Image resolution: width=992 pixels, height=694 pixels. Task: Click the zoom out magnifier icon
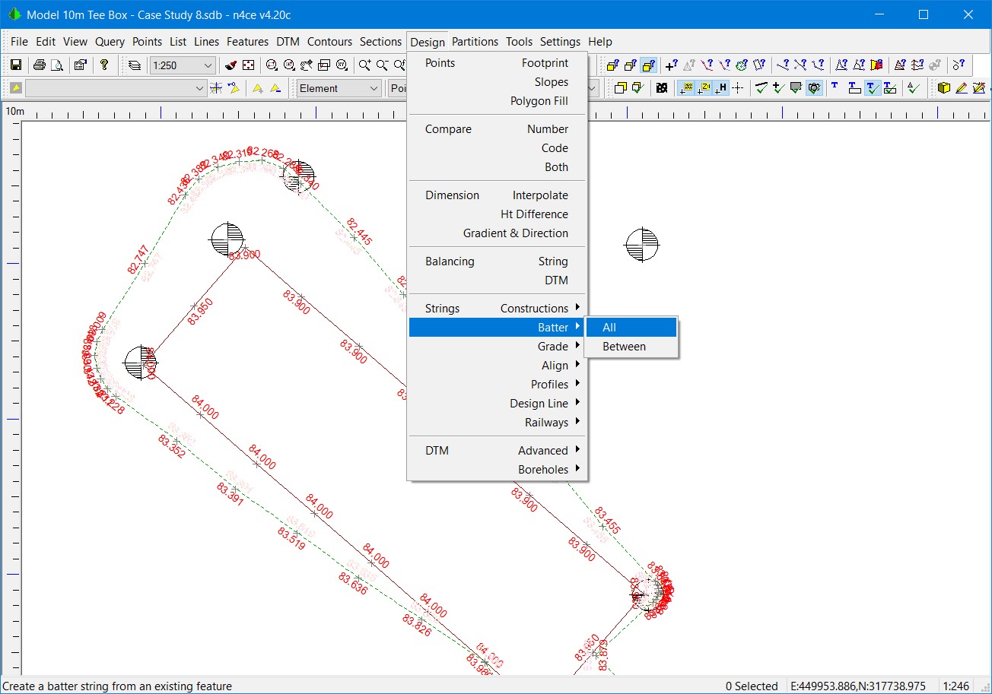click(x=382, y=65)
